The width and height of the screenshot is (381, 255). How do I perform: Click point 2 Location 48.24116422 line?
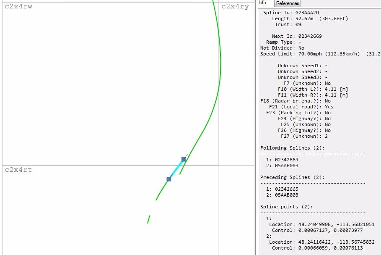click(322, 242)
